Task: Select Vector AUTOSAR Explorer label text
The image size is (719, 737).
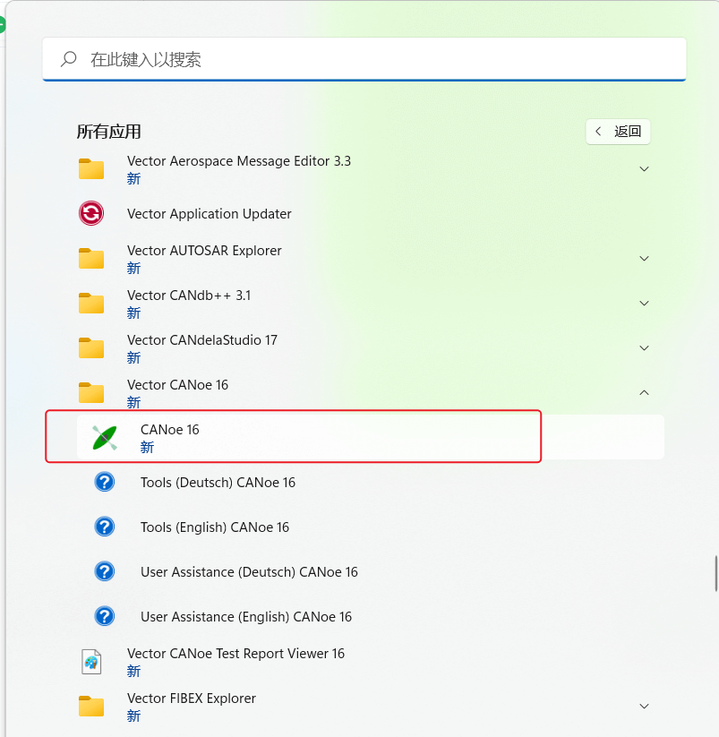Action: point(204,251)
